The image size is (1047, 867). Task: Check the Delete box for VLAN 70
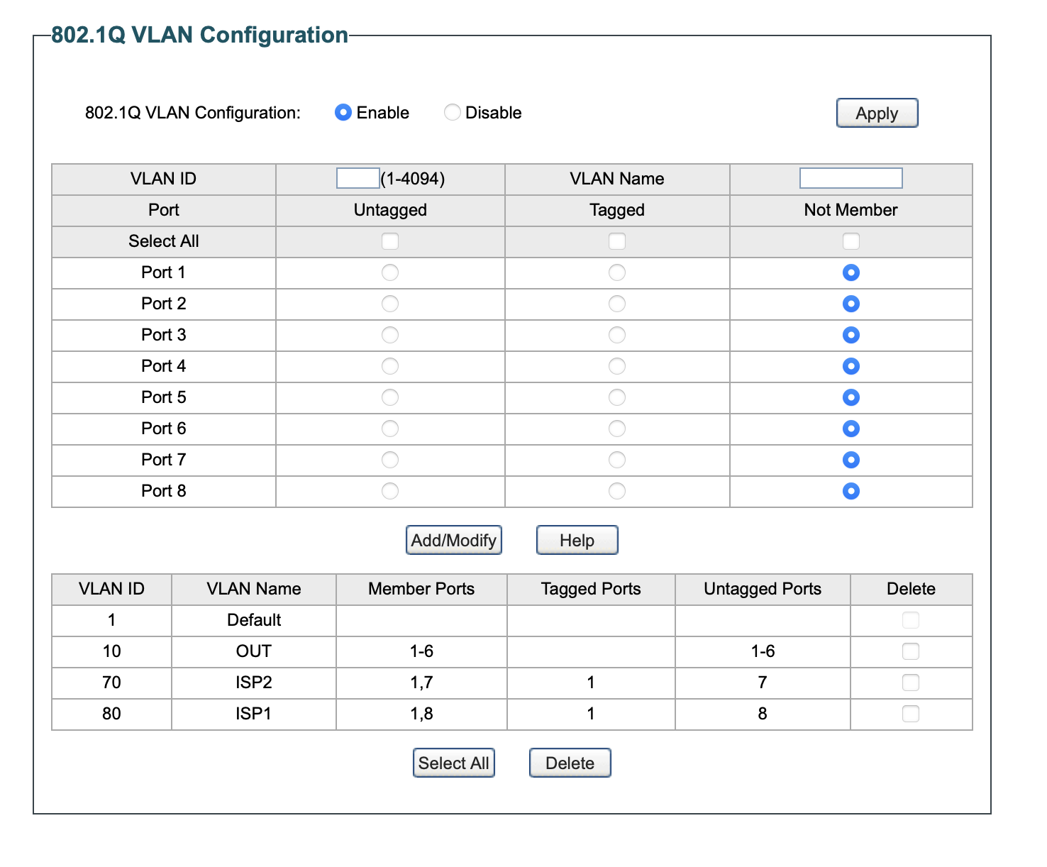click(910, 683)
